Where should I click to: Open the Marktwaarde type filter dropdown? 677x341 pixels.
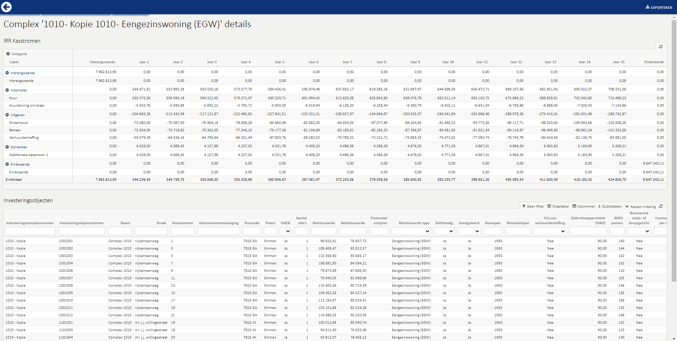pyautogui.click(x=411, y=231)
